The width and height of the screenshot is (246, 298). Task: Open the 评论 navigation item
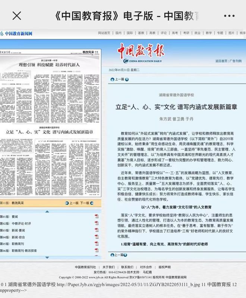click(164, 33)
